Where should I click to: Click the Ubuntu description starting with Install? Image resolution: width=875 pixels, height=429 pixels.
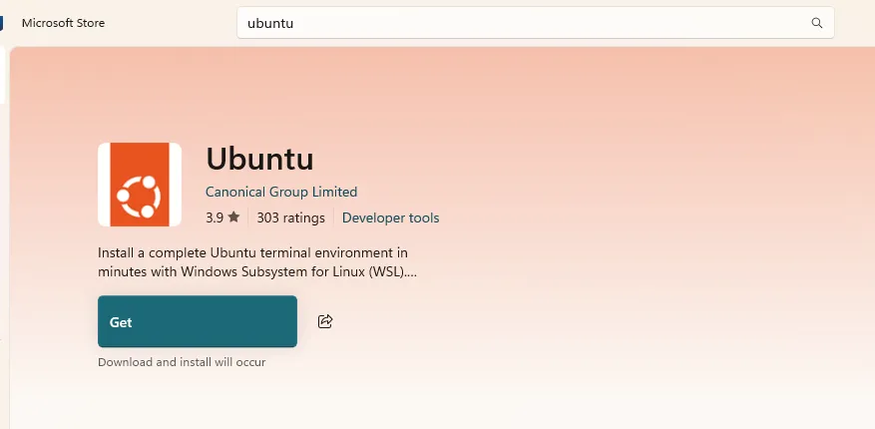[257, 262]
